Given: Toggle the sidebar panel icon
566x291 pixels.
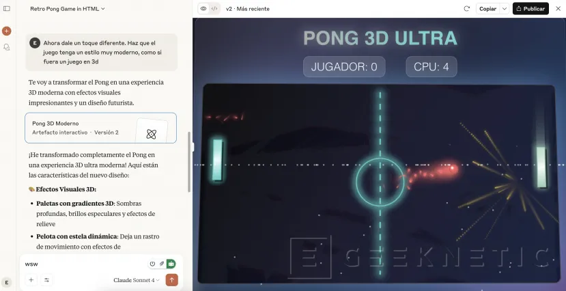Looking at the screenshot, I should [x=7, y=9].
